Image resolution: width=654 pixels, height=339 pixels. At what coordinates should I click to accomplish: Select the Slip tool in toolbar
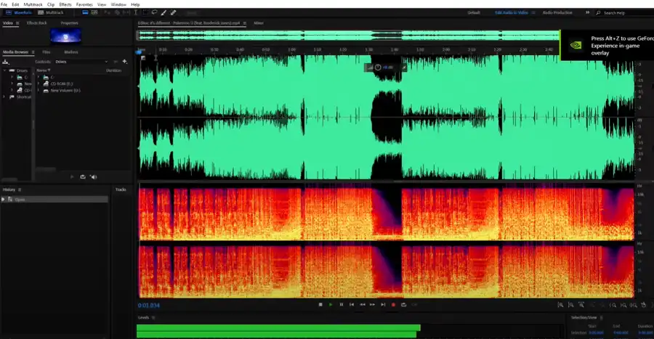coord(126,12)
